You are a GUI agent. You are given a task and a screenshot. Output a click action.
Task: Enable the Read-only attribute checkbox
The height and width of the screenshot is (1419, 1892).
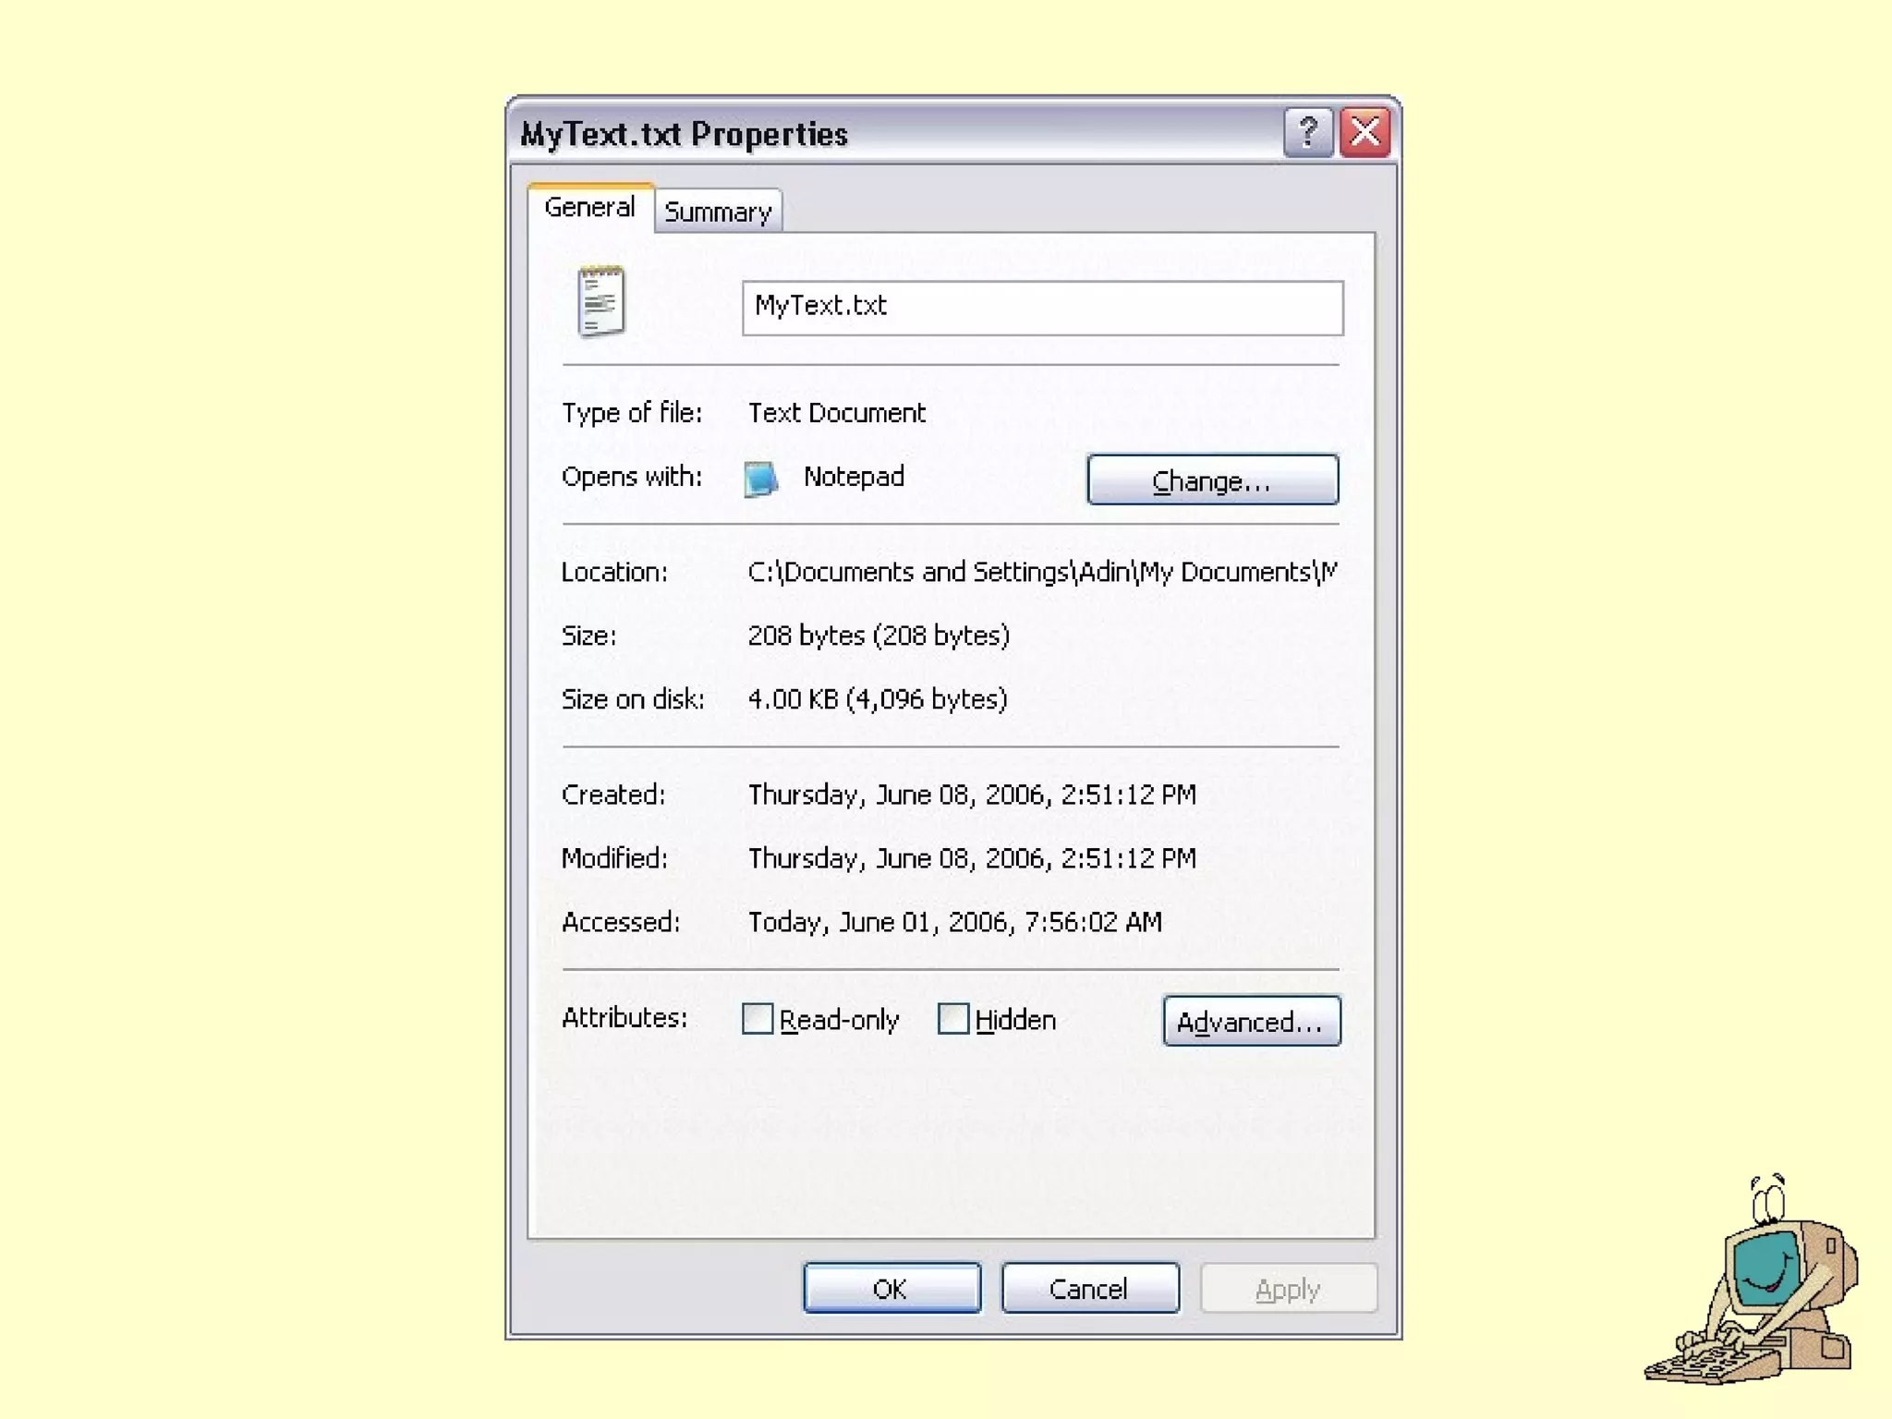pyautogui.click(x=758, y=1018)
